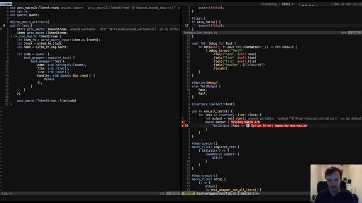Click 'inventory::submit! {' line

tap(222, 154)
